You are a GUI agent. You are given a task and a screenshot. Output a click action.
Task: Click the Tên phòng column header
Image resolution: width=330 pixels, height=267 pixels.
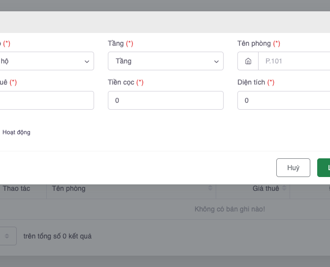(68, 188)
